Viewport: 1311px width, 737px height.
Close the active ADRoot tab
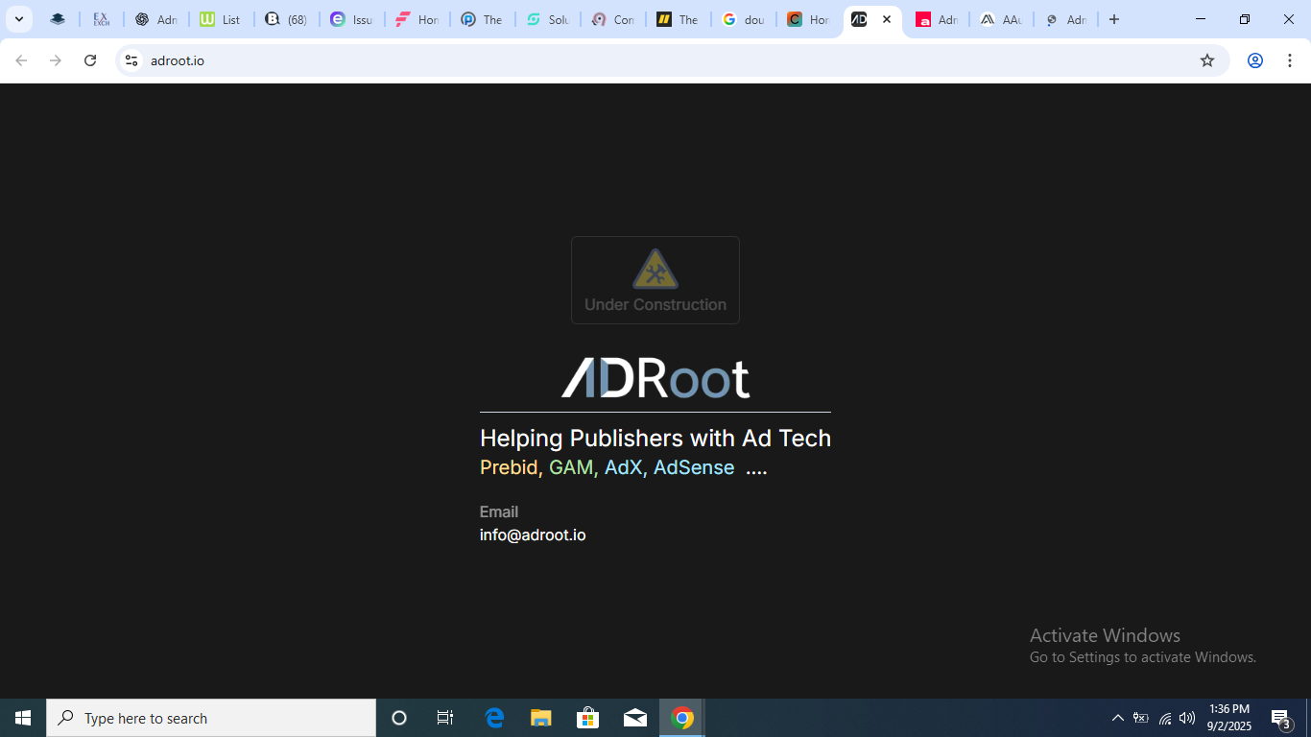pos(887,19)
